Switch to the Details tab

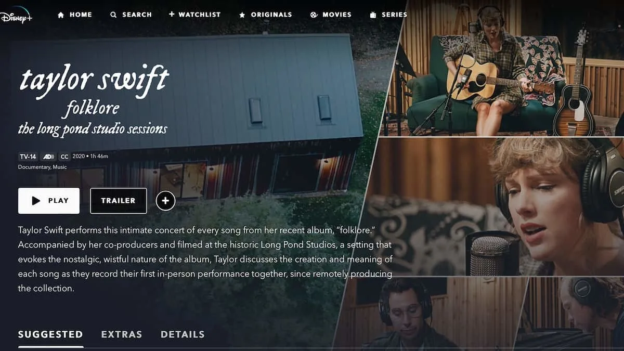pos(183,334)
